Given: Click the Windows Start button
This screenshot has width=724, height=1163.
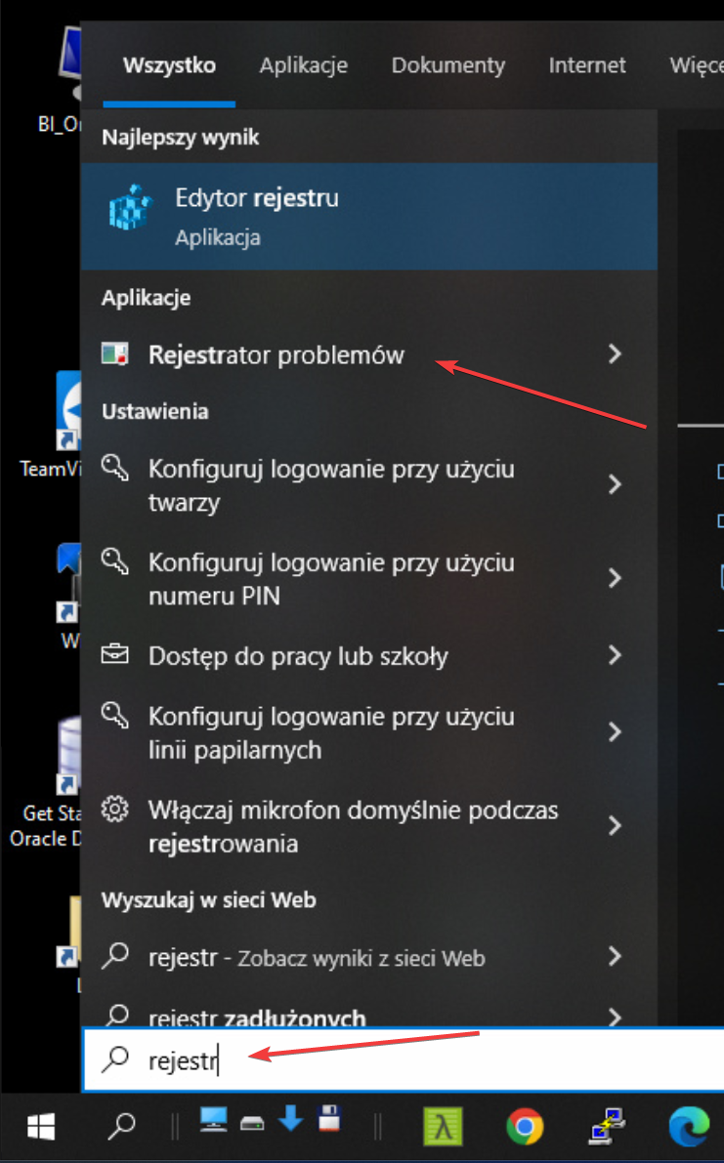Looking at the screenshot, I should [x=40, y=1128].
